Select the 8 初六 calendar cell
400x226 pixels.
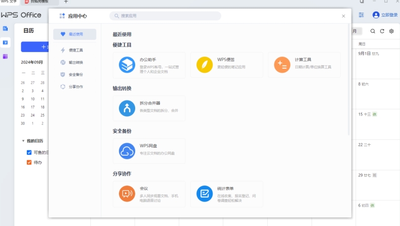pos(378,94)
